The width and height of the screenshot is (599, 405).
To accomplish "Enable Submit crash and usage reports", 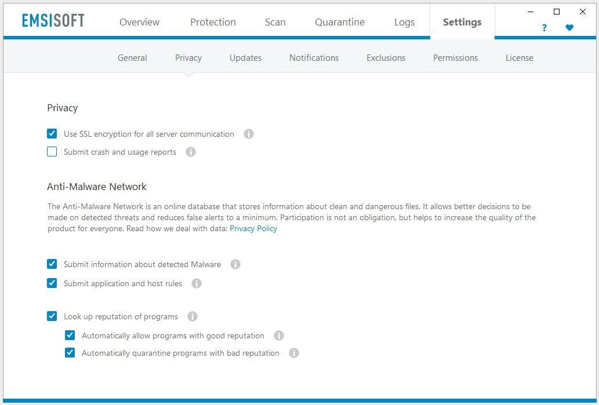I will 52,152.
